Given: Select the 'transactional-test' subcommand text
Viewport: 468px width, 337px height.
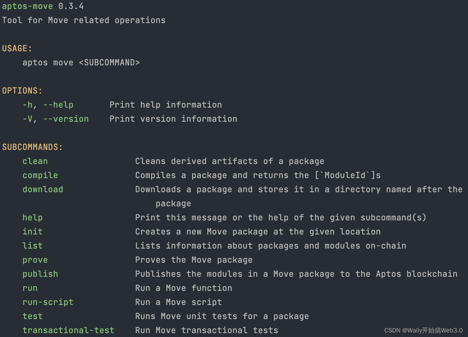Looking at the screenshot, I should (x=69, y=330).
